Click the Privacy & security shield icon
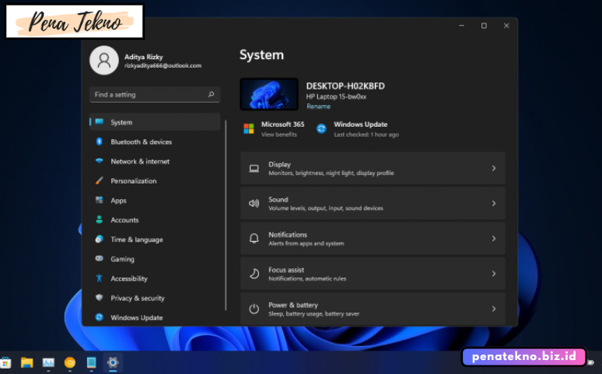 100,298
